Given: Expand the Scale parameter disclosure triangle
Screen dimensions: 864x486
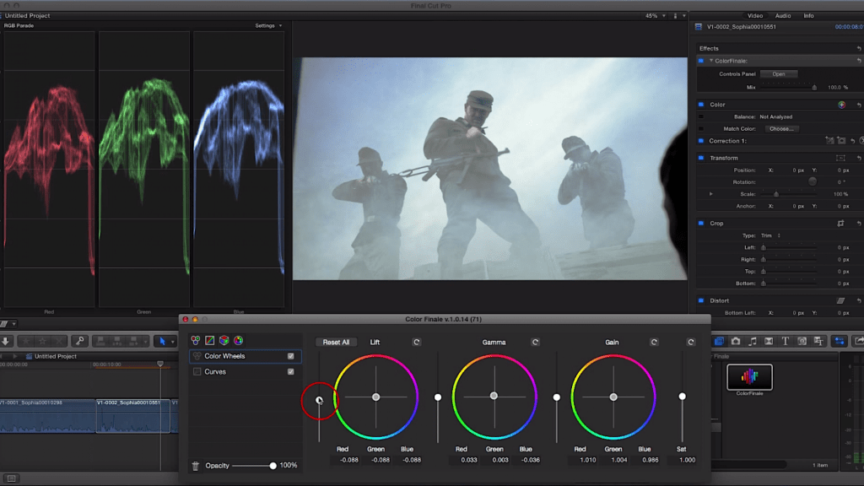Looking at the screenshot, I should [x=711, y=194].
